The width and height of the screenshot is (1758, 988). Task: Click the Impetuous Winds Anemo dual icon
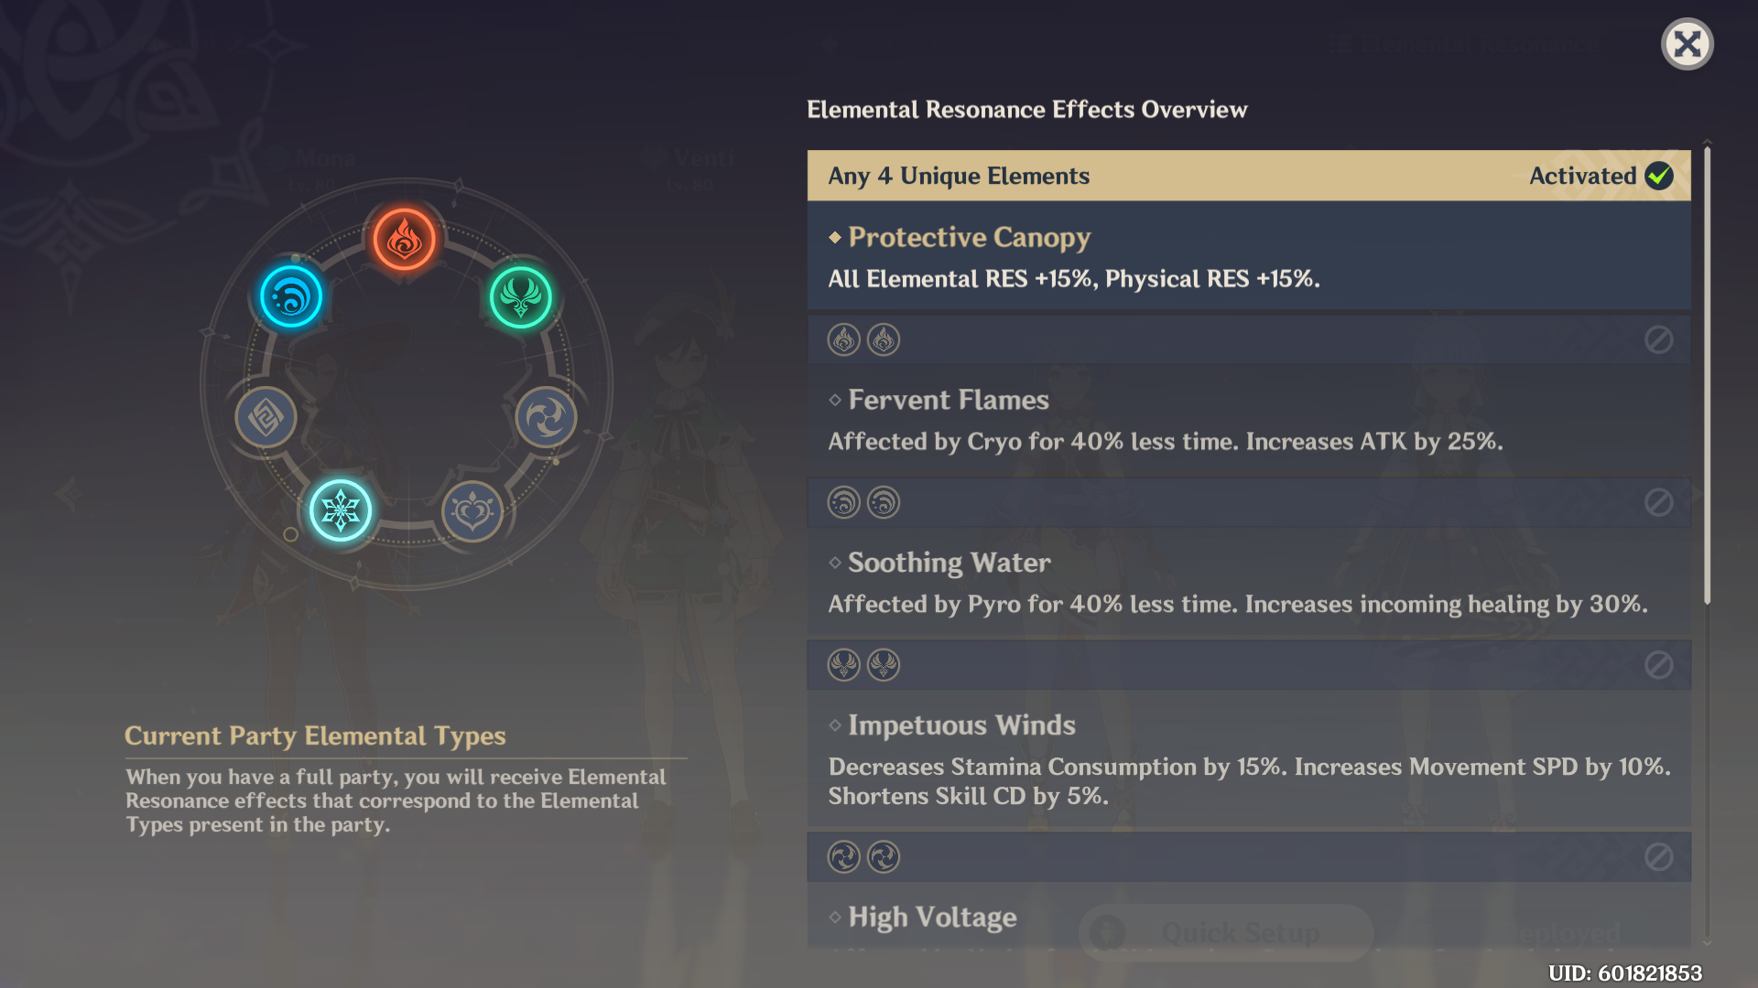click(863, 665)
